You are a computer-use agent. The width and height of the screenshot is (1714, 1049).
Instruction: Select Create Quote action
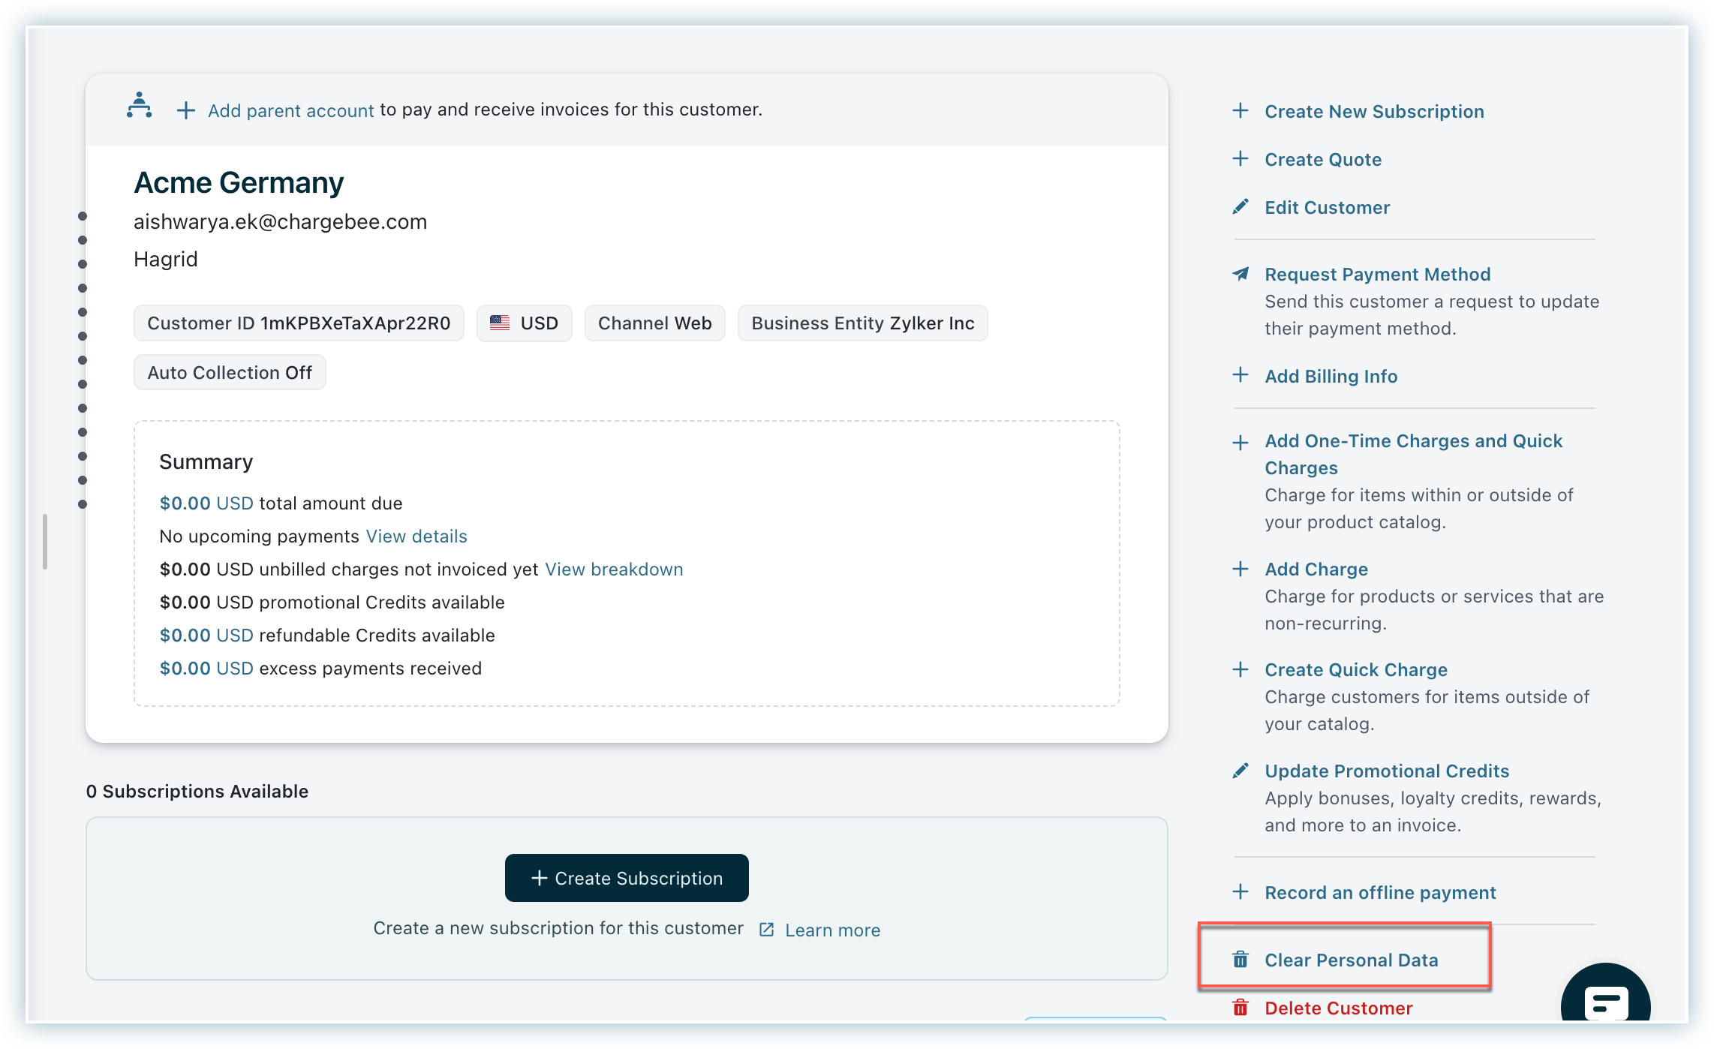pyautogui.click(x=1322, y=159)
